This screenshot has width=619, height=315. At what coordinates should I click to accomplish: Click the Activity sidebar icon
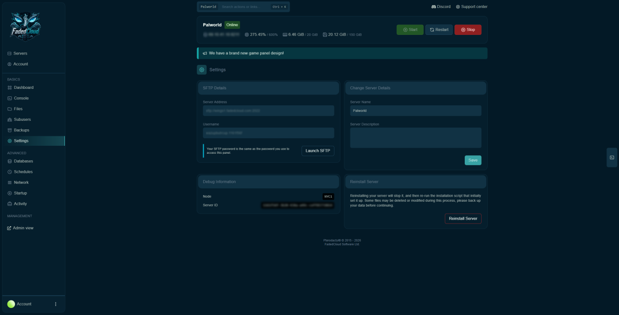click(x=9, y=204)
